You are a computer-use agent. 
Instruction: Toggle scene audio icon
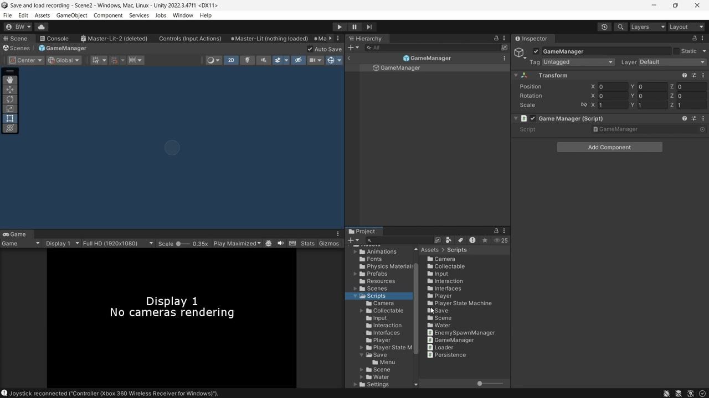pos(264,60)
